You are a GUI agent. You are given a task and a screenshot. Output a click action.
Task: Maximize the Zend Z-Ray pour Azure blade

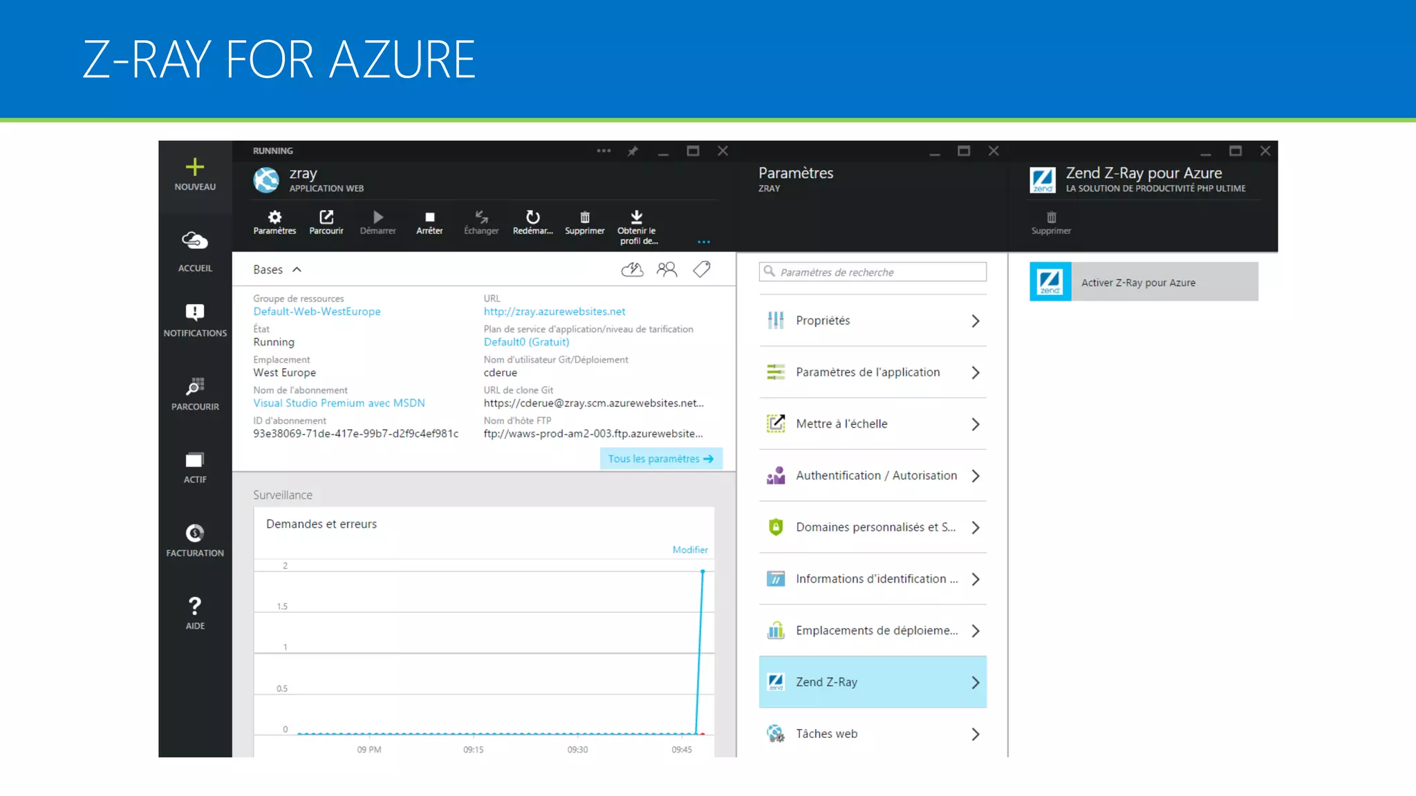pyautogui.click(x=1236, y=151)
